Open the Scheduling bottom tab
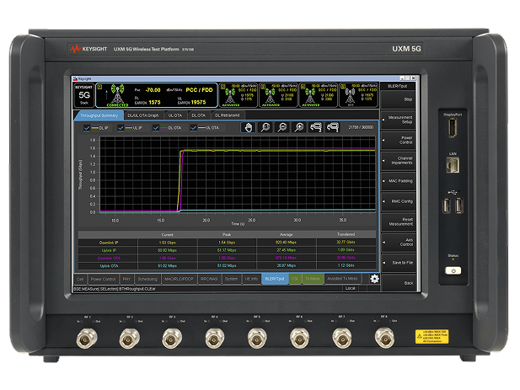This screenshot has height=390, width=520. [147, 278]
